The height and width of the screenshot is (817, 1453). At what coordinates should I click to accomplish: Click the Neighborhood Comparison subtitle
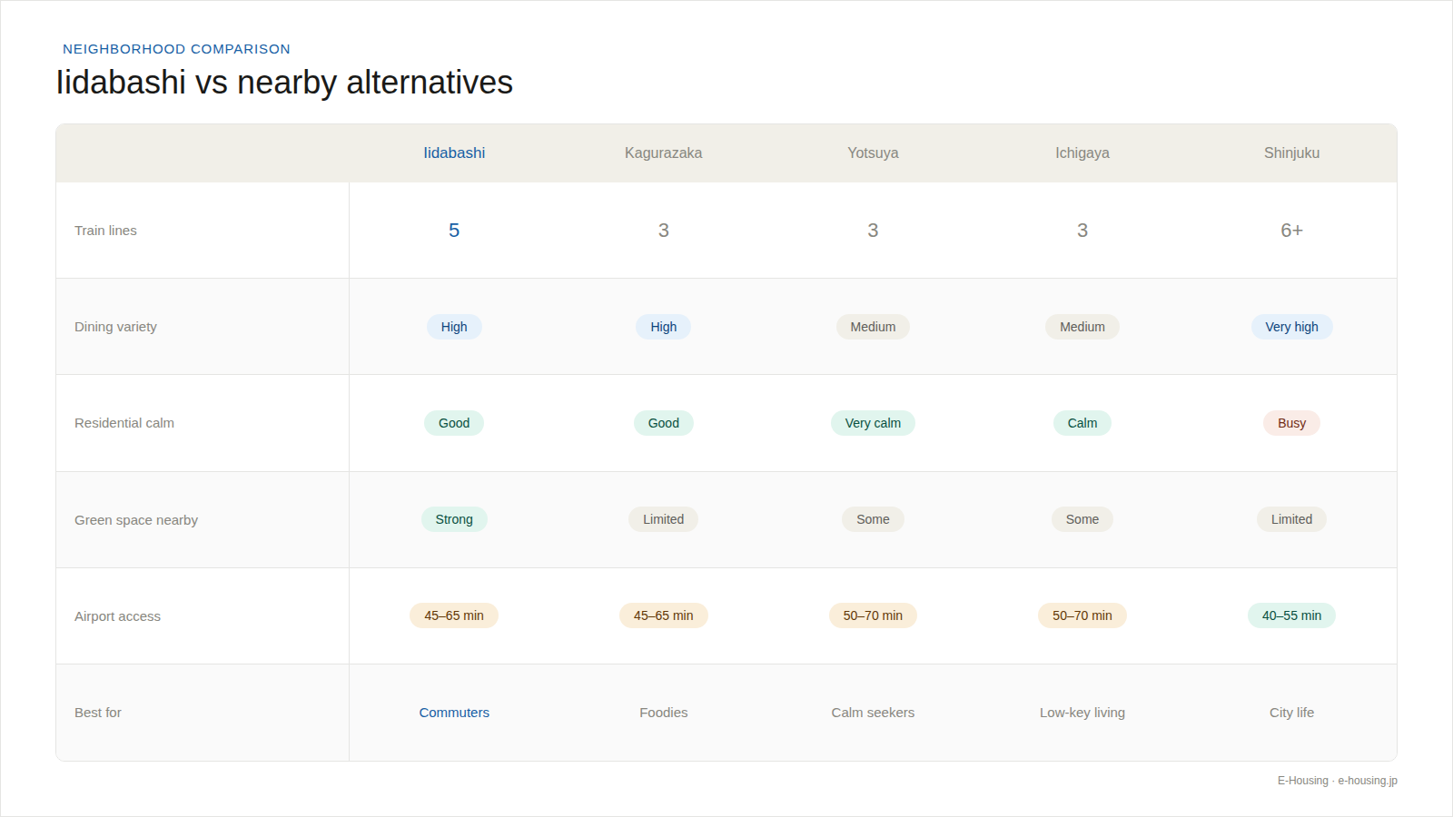176,49
